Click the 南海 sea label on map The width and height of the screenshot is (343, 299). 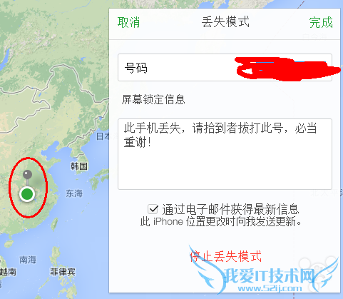click(28, 260)
